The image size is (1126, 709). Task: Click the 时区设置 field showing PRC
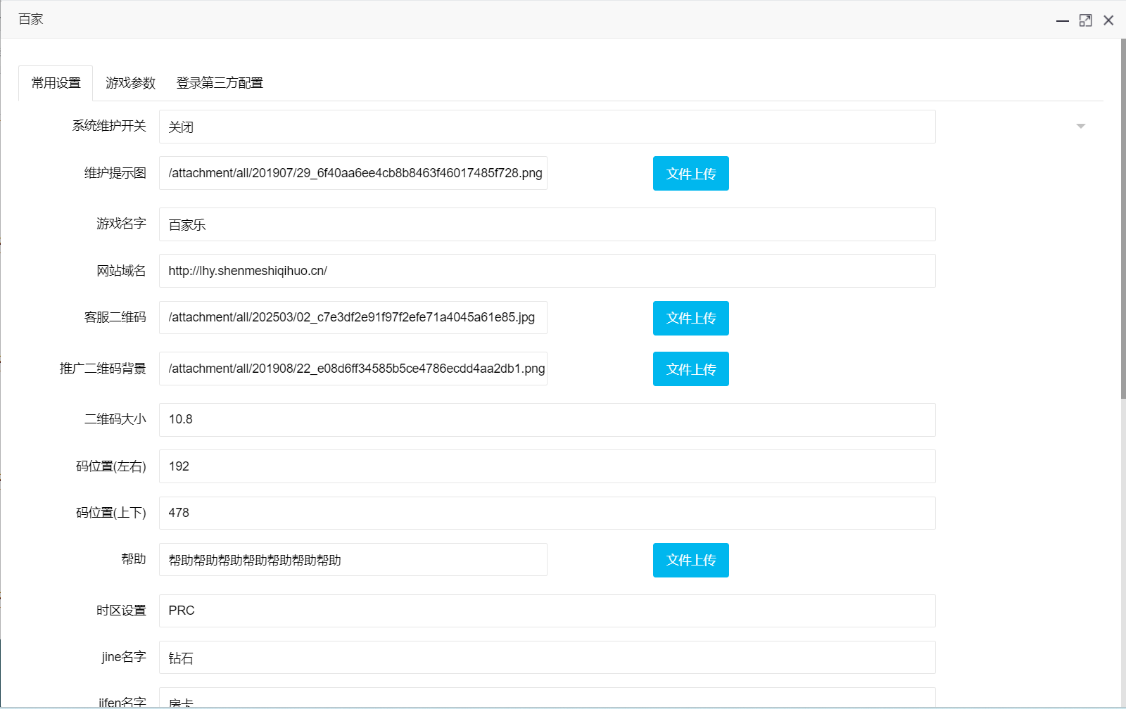click(548, 611)
